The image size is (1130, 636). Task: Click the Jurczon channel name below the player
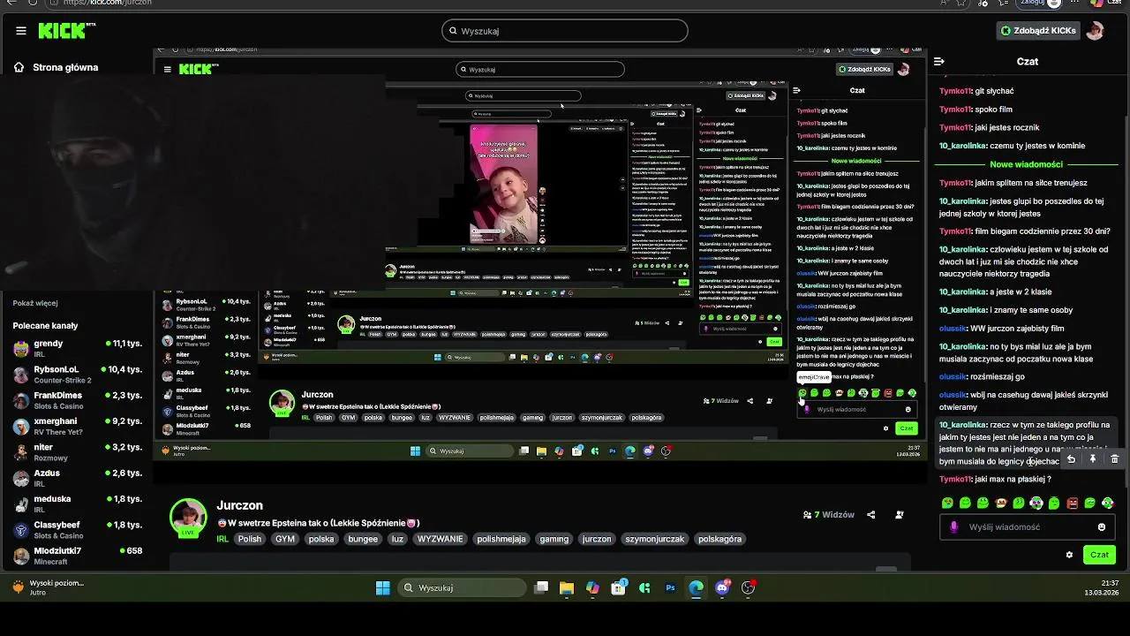tap(240, 505)
